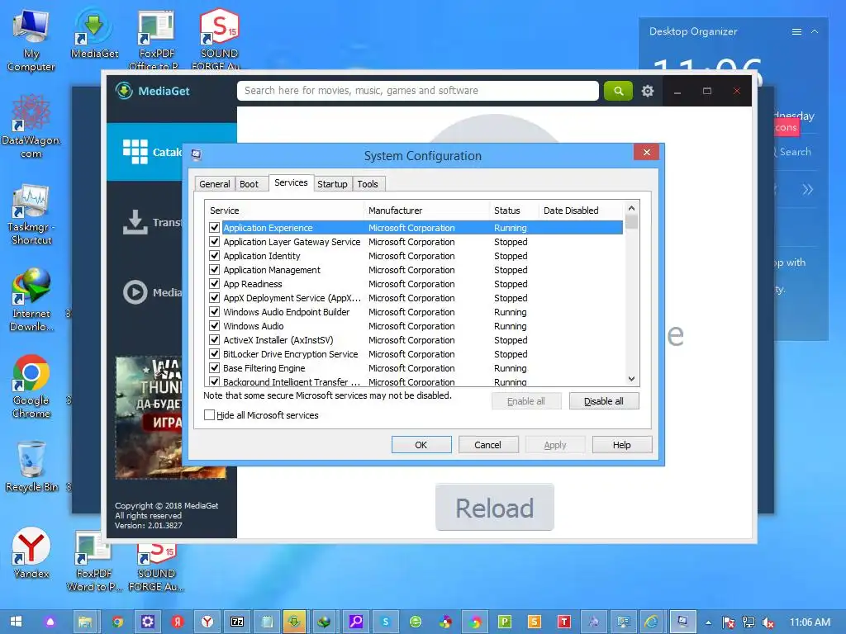Enable Hide all Microsoft services checkbox
Image resolution: width=846 pixels, height=634 pixels.
[x=209, y=415]
